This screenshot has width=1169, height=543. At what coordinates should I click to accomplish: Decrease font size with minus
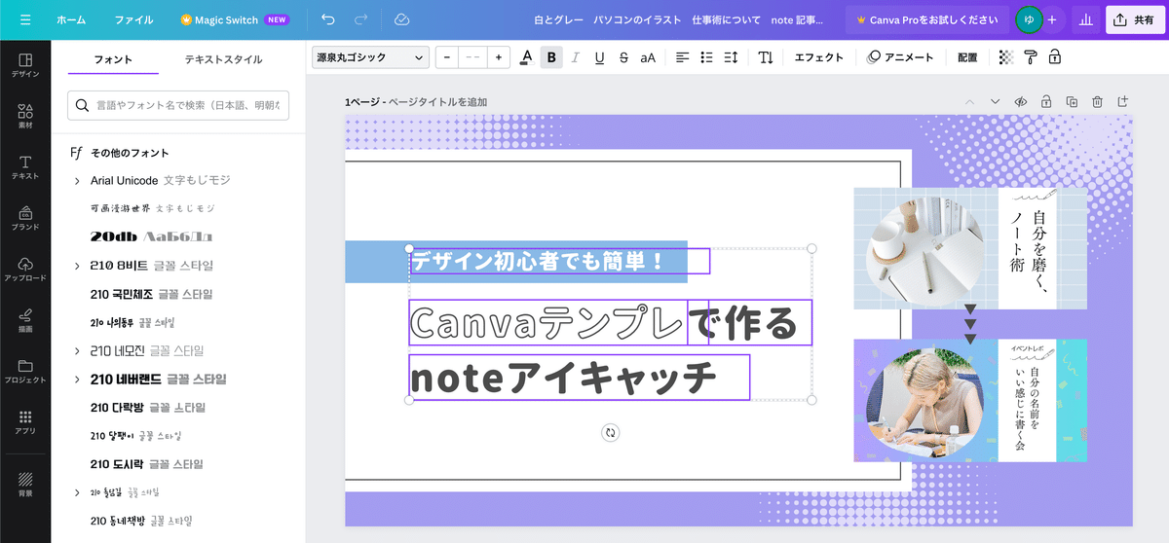pyautogui.click(x=447, y=57)
